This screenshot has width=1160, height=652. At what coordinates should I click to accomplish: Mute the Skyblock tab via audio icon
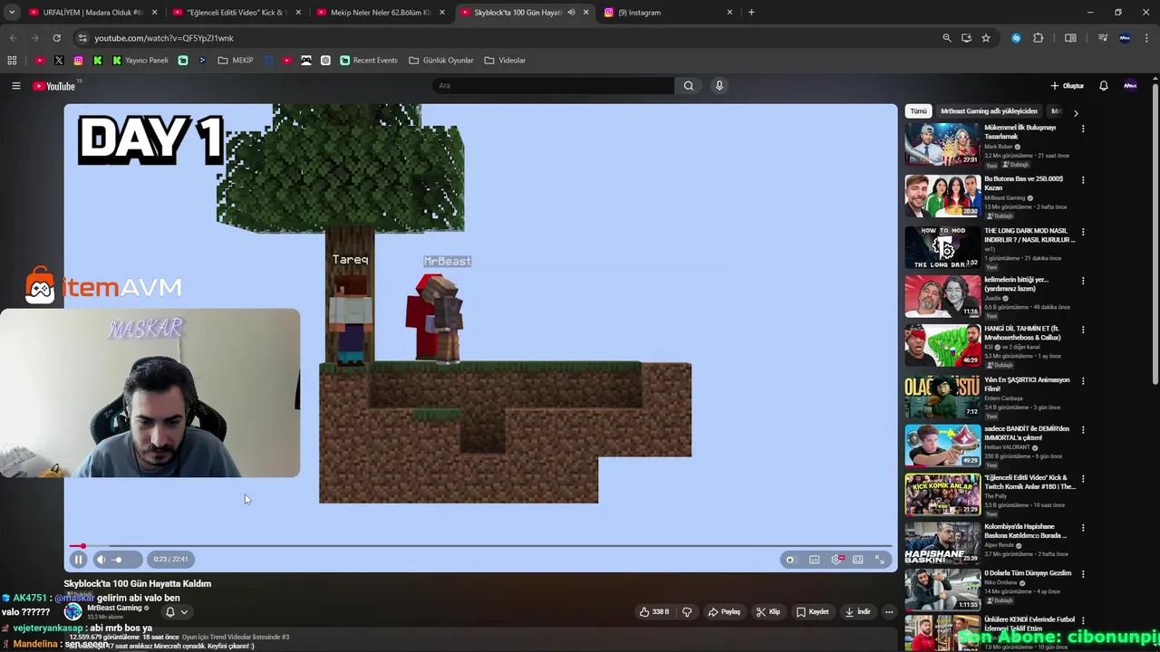click(571, 13)
